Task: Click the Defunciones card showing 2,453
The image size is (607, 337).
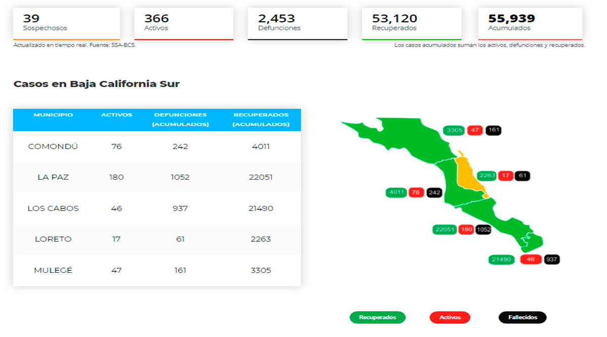Action: tap(297, 23)
